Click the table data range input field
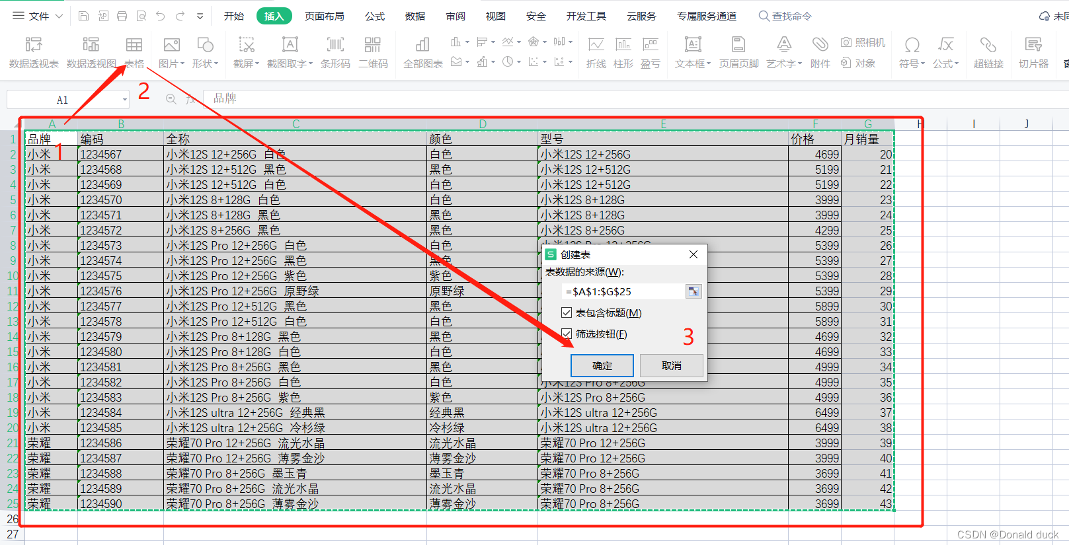Viewport: 1069px width, 545px height. point(623,291)
